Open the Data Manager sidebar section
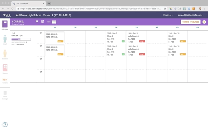Viewport: 208px width, 130px height. point(5,95)
